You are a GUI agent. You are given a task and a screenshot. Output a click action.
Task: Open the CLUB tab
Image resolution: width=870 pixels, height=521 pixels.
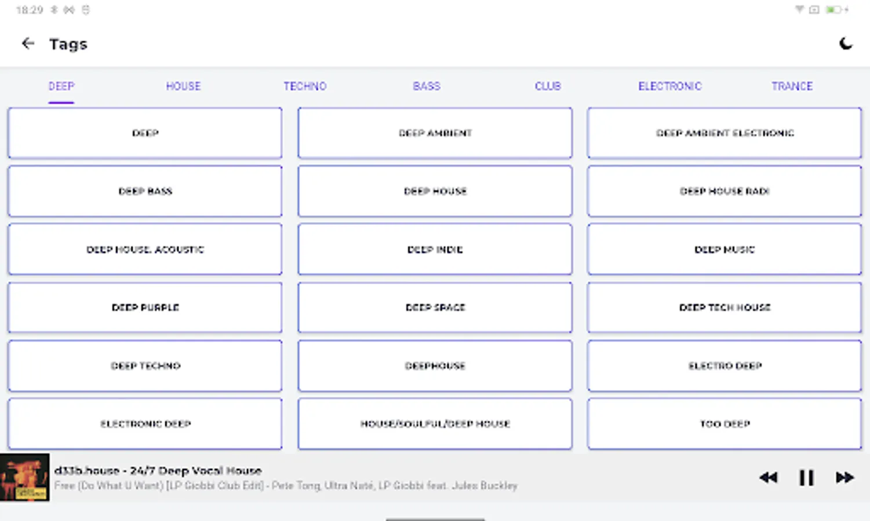pyautogui.click(x=548, y=86)
